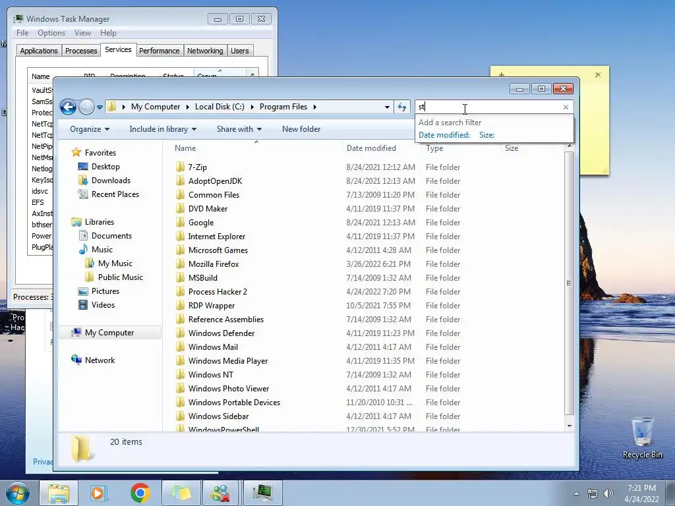Open Downloads in the navigation pane
The width and height of the screenshot is (675, 506).
click(x=111, y=181)
